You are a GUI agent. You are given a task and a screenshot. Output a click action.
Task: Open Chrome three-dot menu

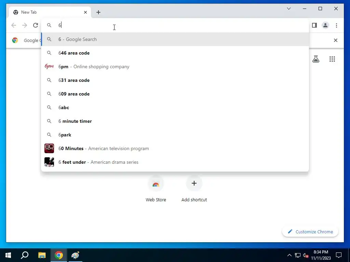coord(336,25)
